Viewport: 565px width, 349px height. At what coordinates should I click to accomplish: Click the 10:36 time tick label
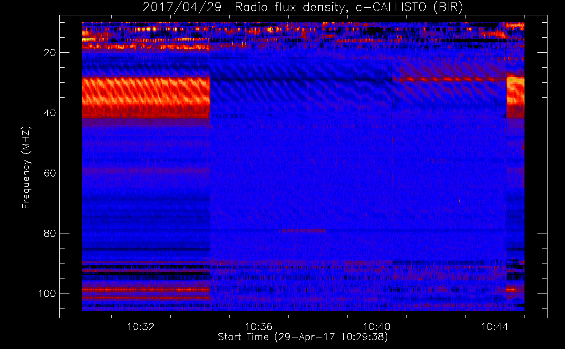259,327
